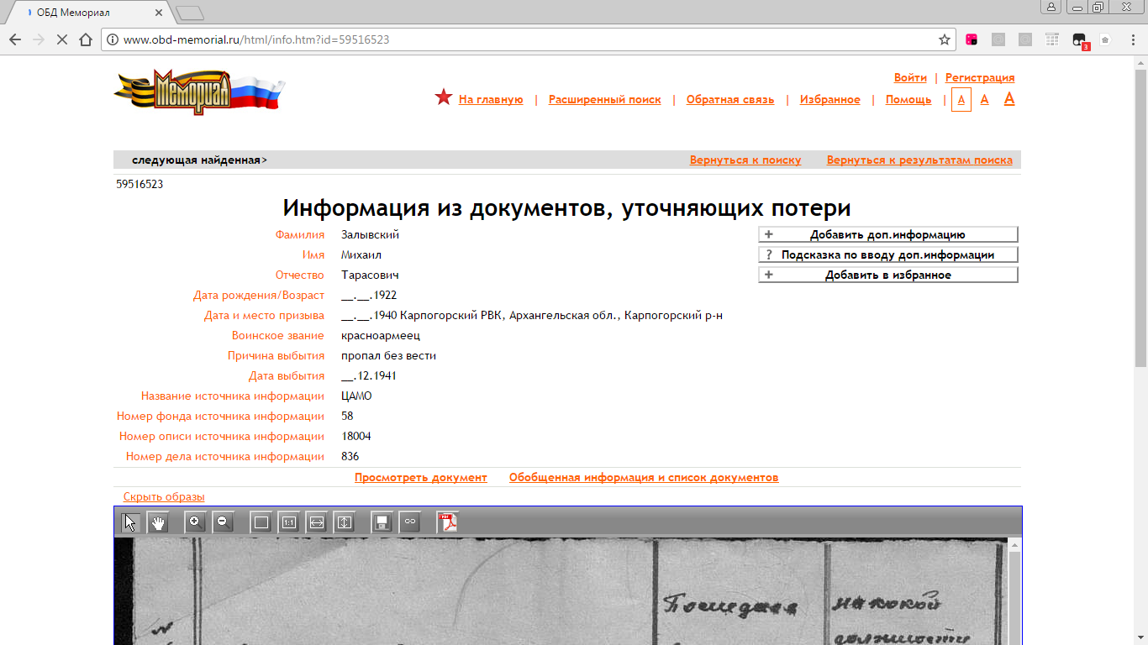Click 'Добавить в избранное' button

(x=888, y=275)
